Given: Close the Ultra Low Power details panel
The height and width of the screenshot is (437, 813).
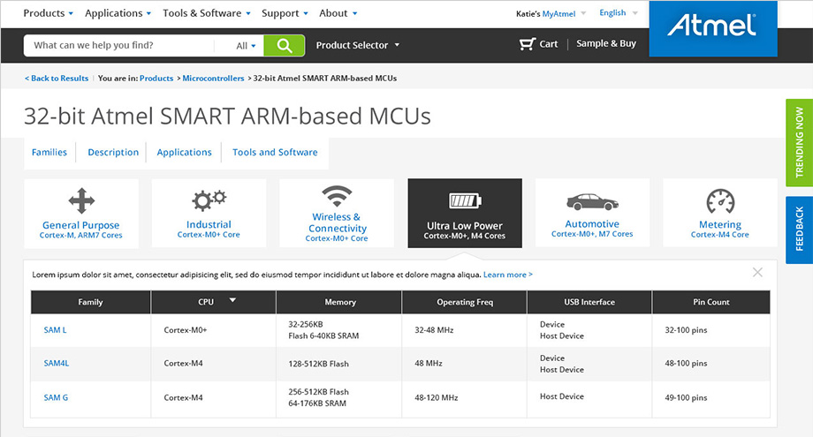Looking at the screenshot, I should click(757, 272).
